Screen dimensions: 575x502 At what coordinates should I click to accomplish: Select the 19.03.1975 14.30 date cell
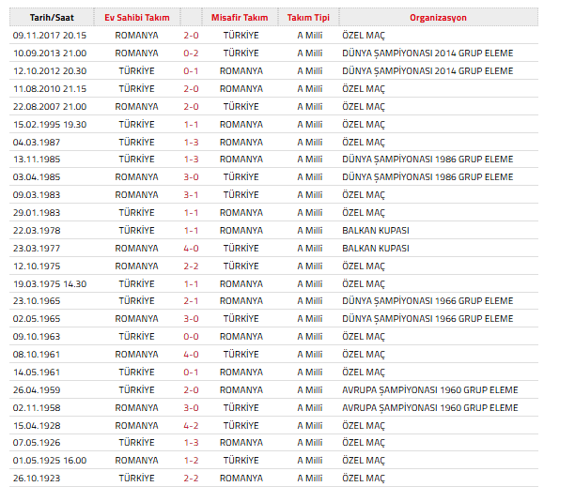(x=49, y=283)
